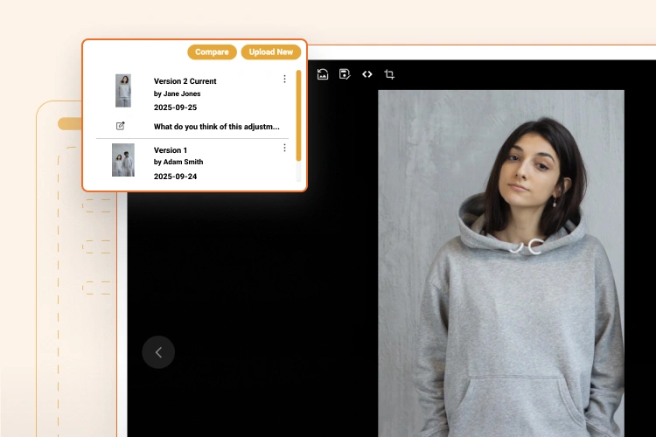The image size is (656, 437).
Task: Click the version list scrollbar
Action: pyautogui.click(x=298, y=115)
